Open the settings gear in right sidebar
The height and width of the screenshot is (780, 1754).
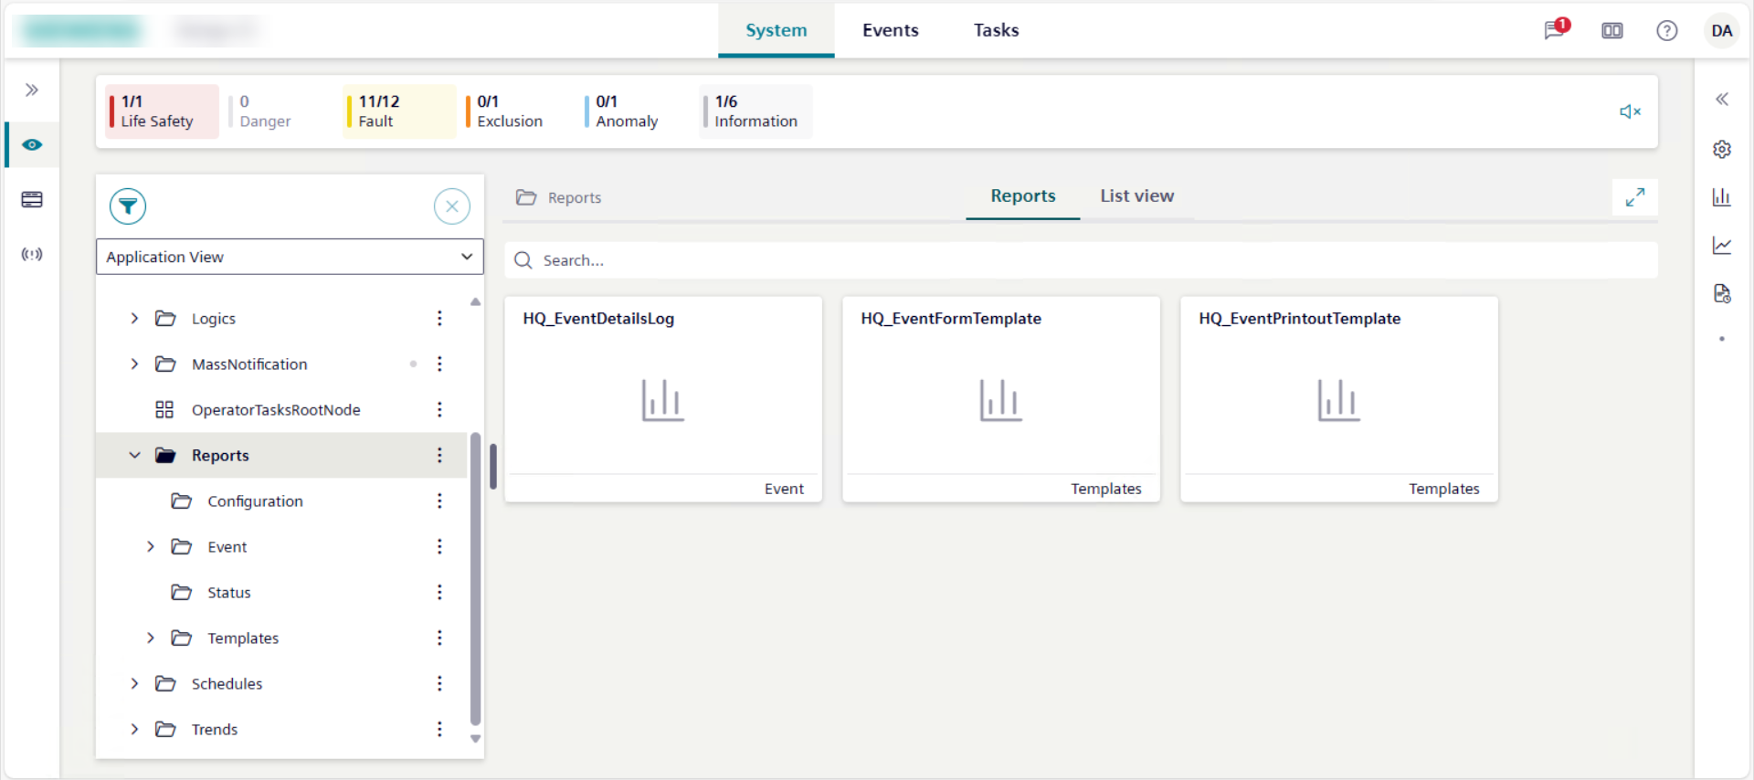point(1721,149)
